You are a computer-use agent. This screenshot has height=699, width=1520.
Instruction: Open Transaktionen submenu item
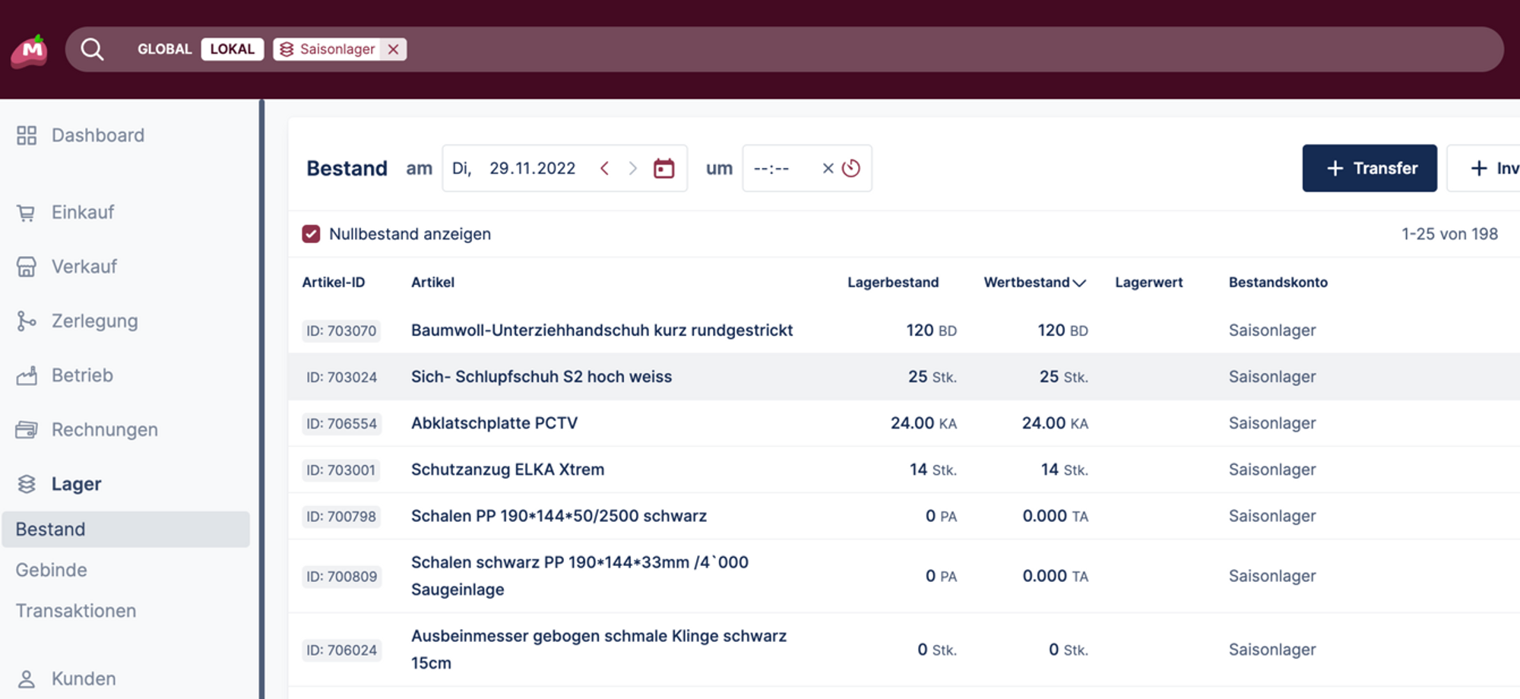click(x=76, y=611)
